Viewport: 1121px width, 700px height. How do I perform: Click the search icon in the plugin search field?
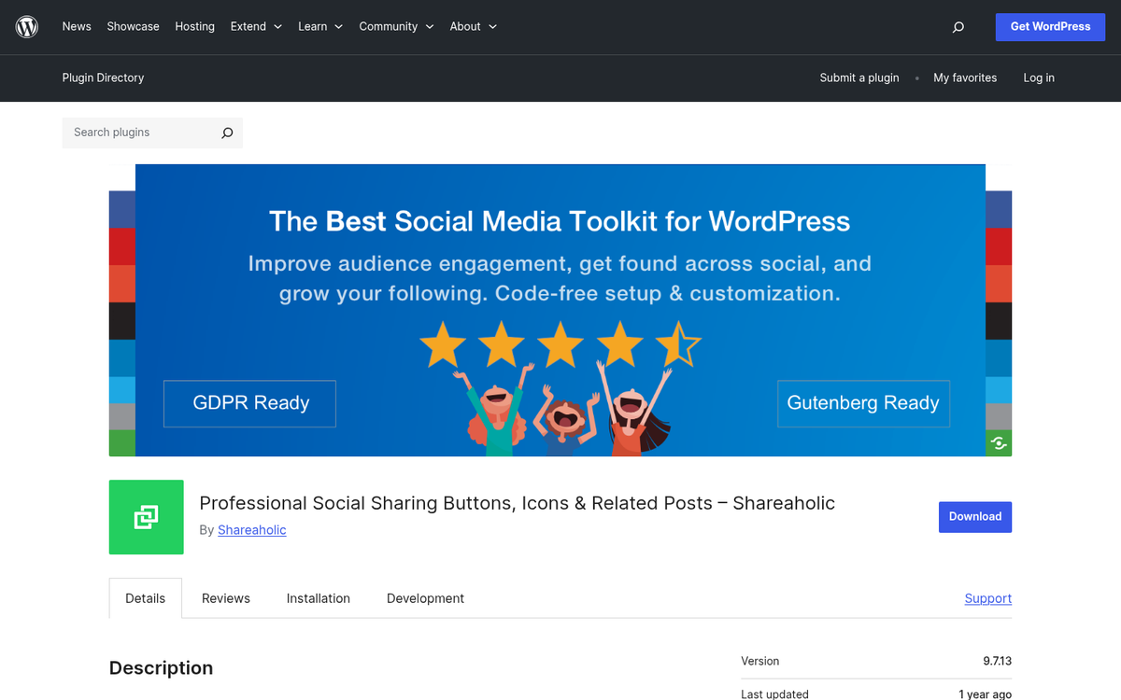pos(226,133)
